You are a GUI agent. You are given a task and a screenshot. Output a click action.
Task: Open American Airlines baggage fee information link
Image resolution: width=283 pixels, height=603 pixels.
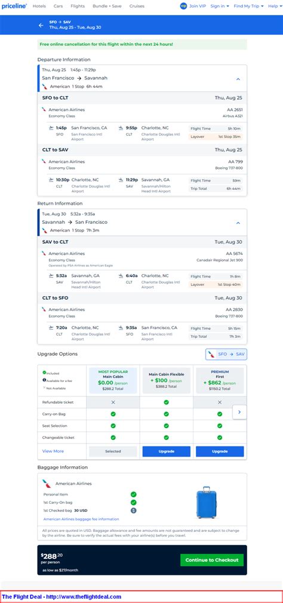click(x=81, y=519)
